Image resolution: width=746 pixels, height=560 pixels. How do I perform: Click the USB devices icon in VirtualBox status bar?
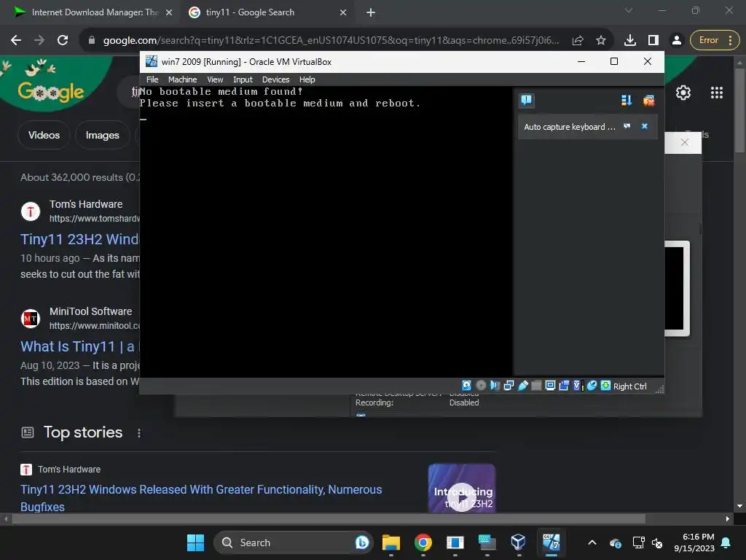point(522,385)
